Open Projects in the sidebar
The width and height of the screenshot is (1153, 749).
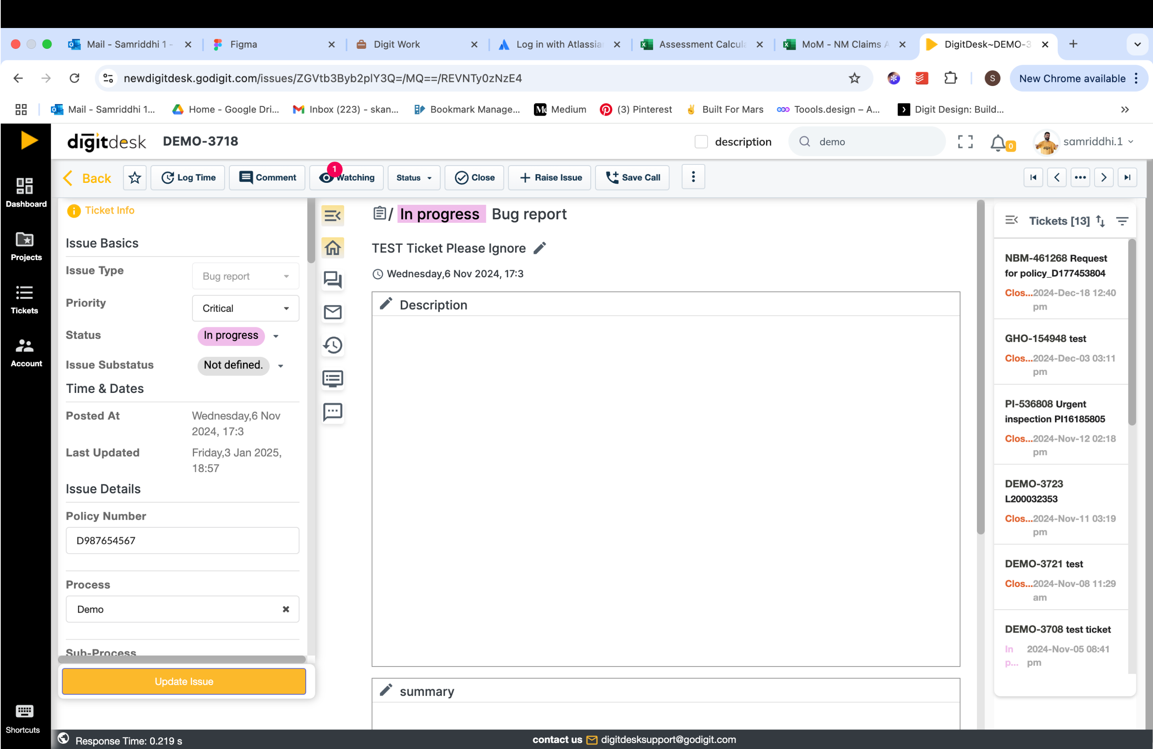(26, 246)
